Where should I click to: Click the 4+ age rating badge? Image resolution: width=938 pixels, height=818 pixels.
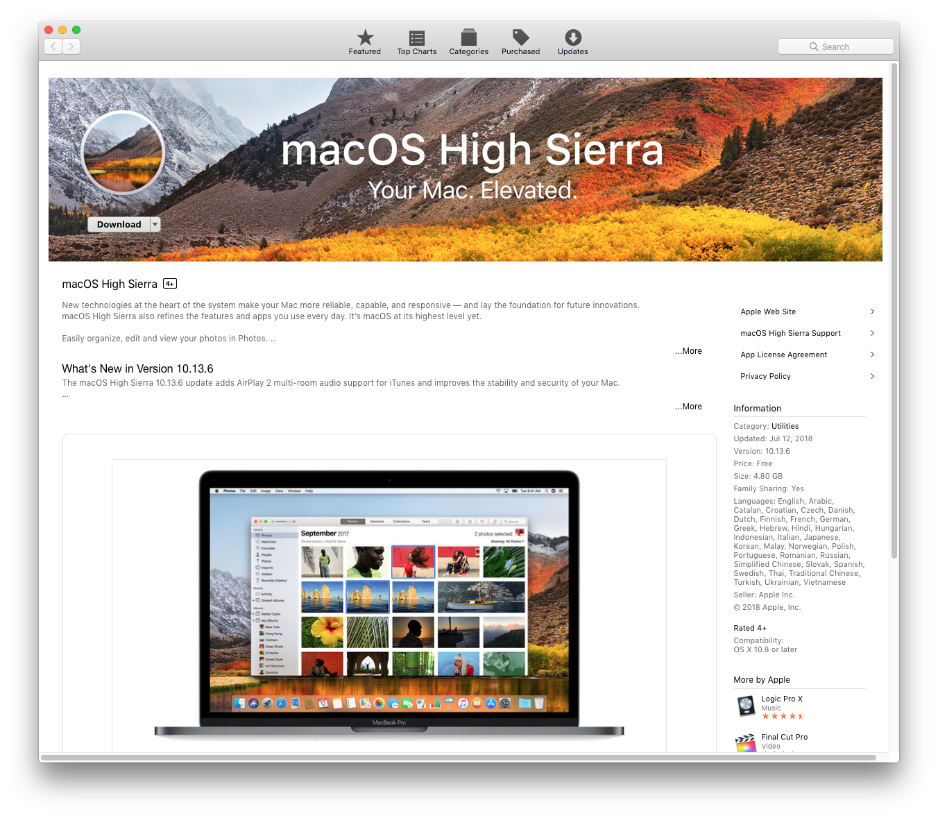coord(170,284)
